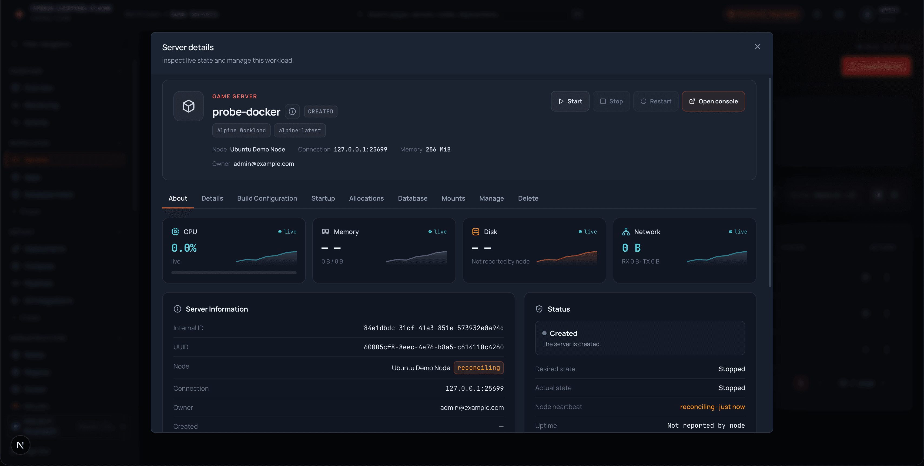Select the Delete tab
The image size is (924, 466).
pyautogui.click(x=528, y=198)
